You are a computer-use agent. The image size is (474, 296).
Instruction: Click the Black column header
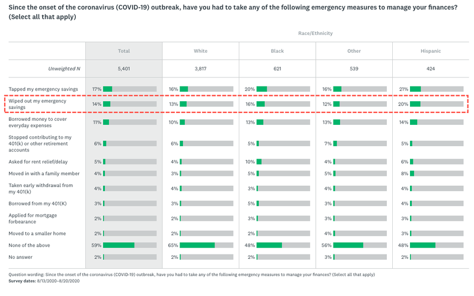point(277,51)
